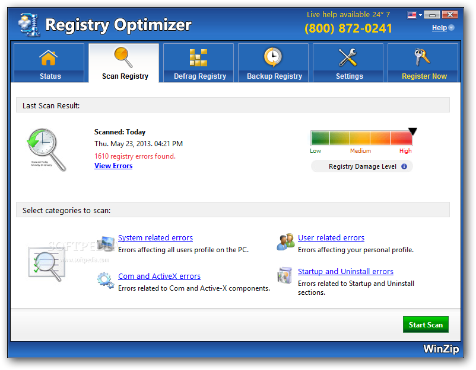Click the 'Registry Damage Level' label
The height and width of the screenshot is (370, 476).
click(363, 166)
